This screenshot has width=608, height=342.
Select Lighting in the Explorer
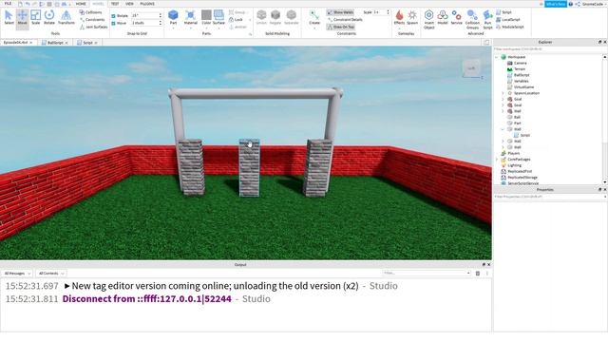515,165
